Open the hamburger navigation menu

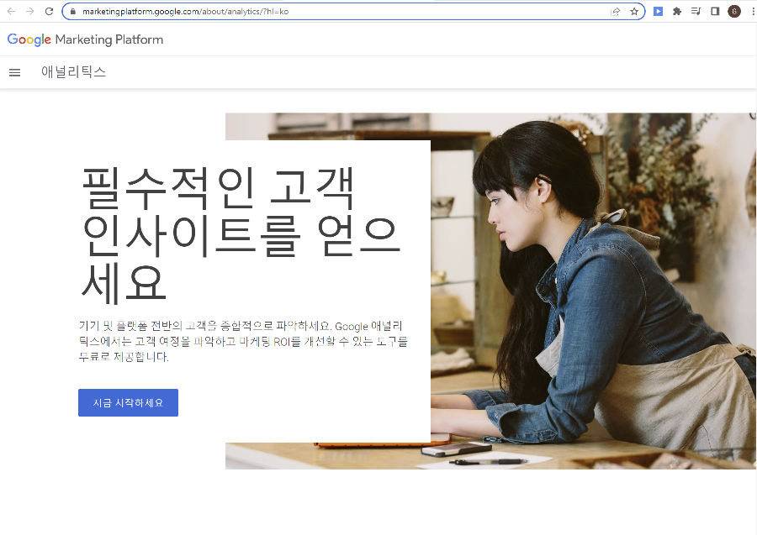(x=15, y=73)
